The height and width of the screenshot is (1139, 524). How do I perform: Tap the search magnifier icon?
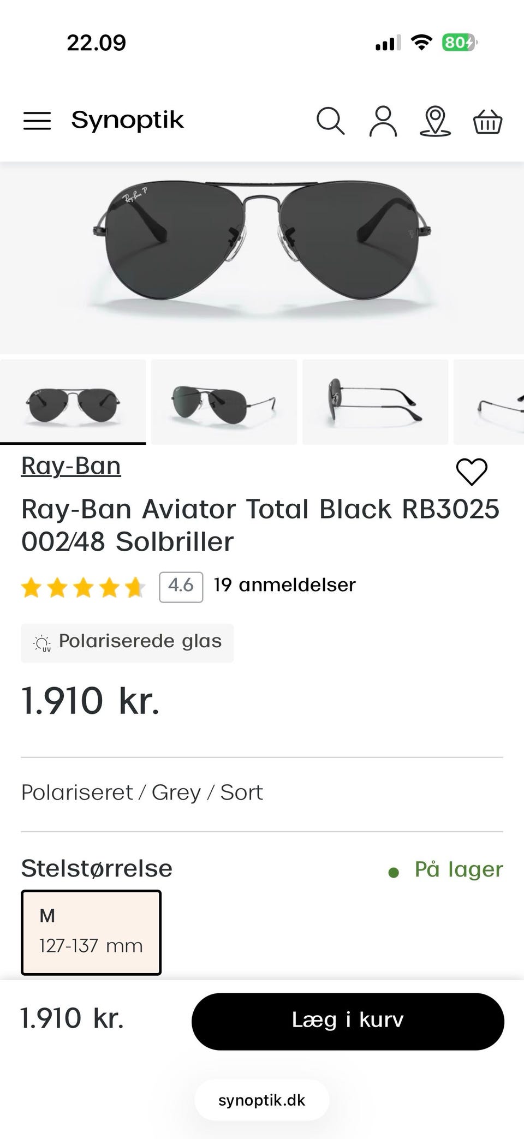pyautogui.click(x=330, y=121)
